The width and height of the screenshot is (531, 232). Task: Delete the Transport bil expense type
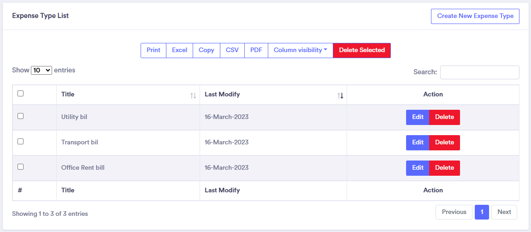(x=444, y=143)
